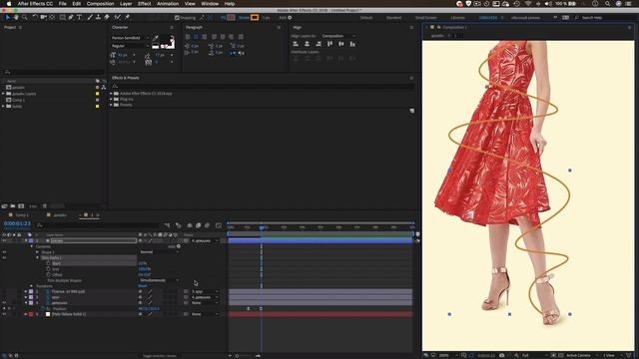Open the timeline Graph Editor
This screenshot has height=359, width=639.
coord(219,225)
